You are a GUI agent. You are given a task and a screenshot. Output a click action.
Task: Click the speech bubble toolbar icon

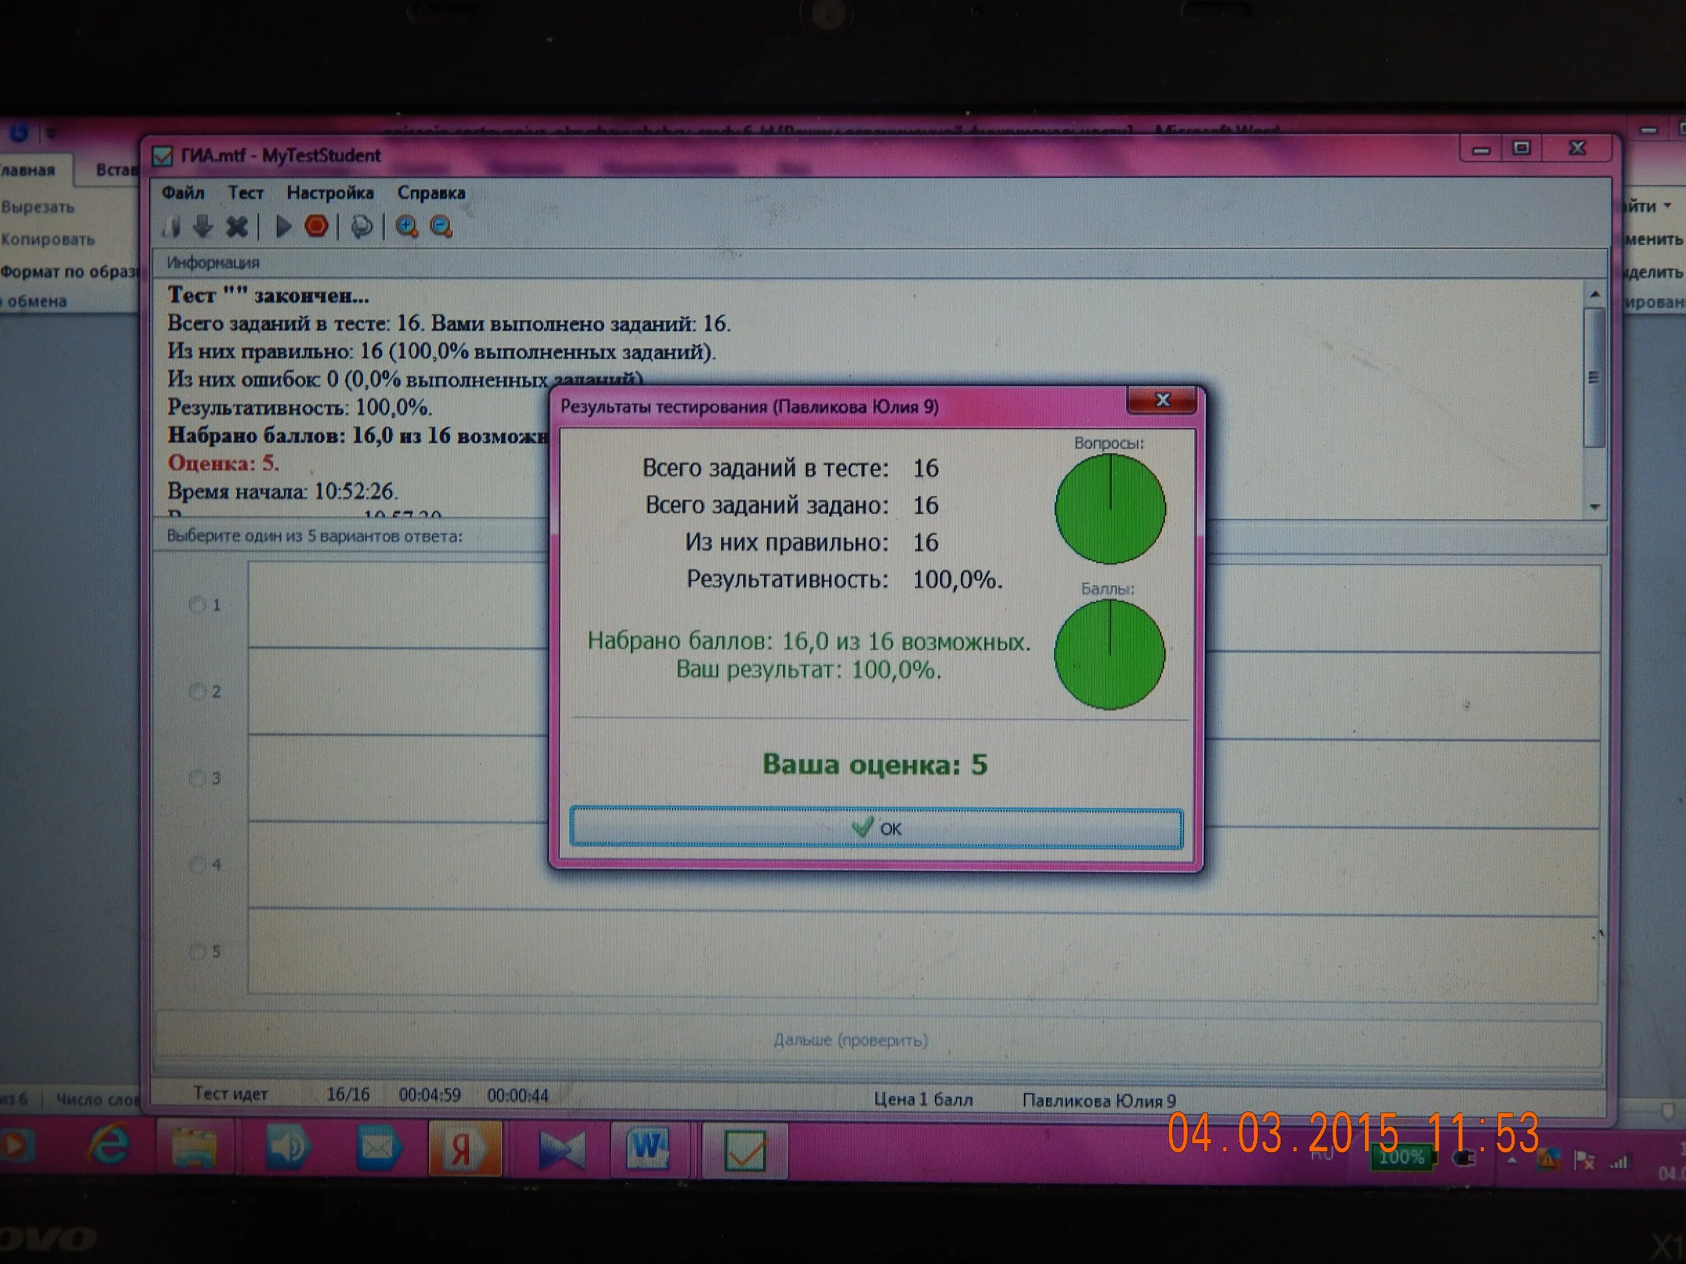coord(361,226)
